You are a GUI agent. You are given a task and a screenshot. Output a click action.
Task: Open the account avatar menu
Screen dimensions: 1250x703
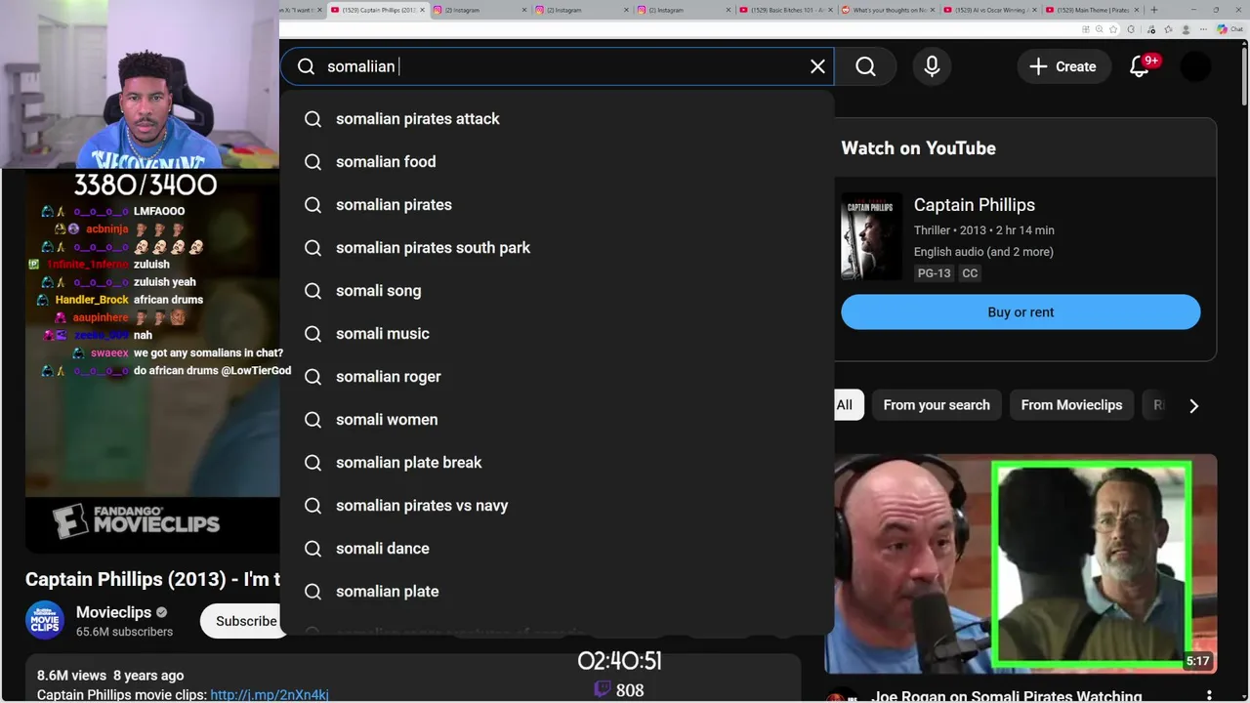pyautogui.click(x=1195, y=66)
